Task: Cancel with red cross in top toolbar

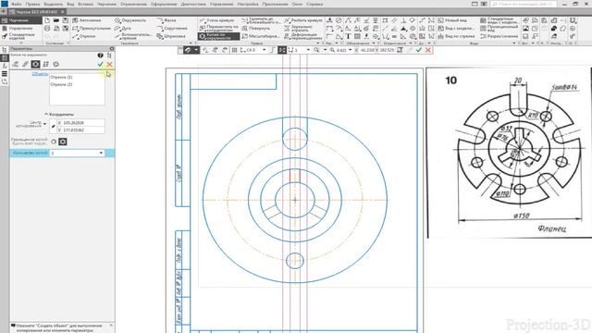Action: 427,50
